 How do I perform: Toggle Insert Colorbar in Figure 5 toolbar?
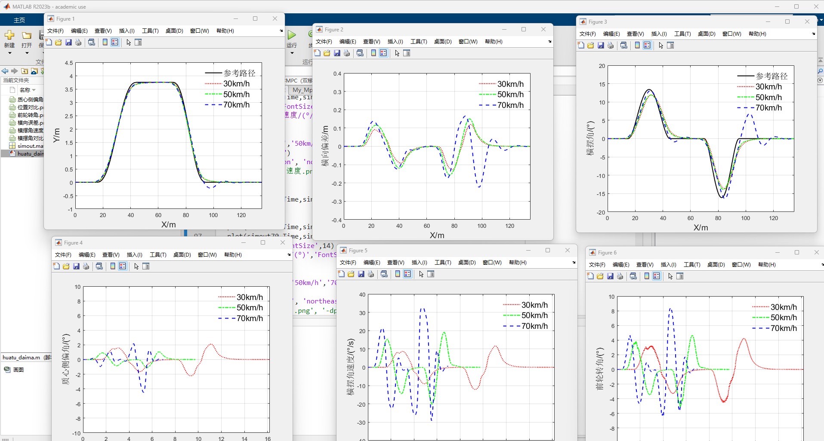398,274
